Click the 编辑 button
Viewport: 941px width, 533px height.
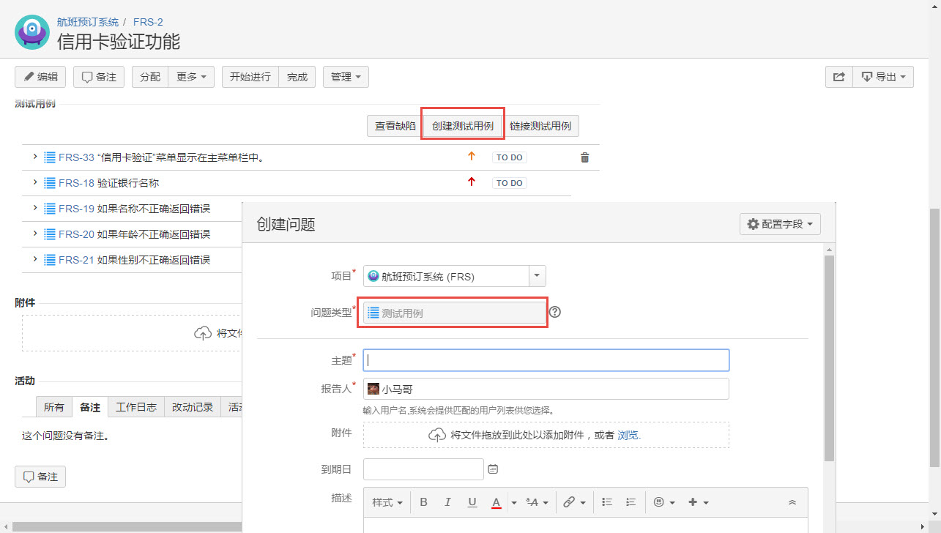pyautogui.click(x=40, y=77)
